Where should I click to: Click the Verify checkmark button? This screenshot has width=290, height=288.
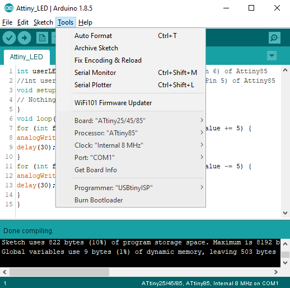click(x=9, y=38)
